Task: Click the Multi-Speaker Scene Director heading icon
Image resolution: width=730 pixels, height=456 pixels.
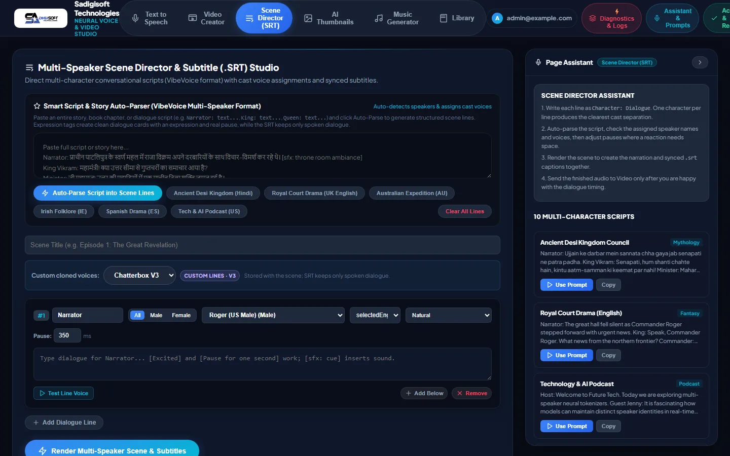Action: [x=29, y=67]
